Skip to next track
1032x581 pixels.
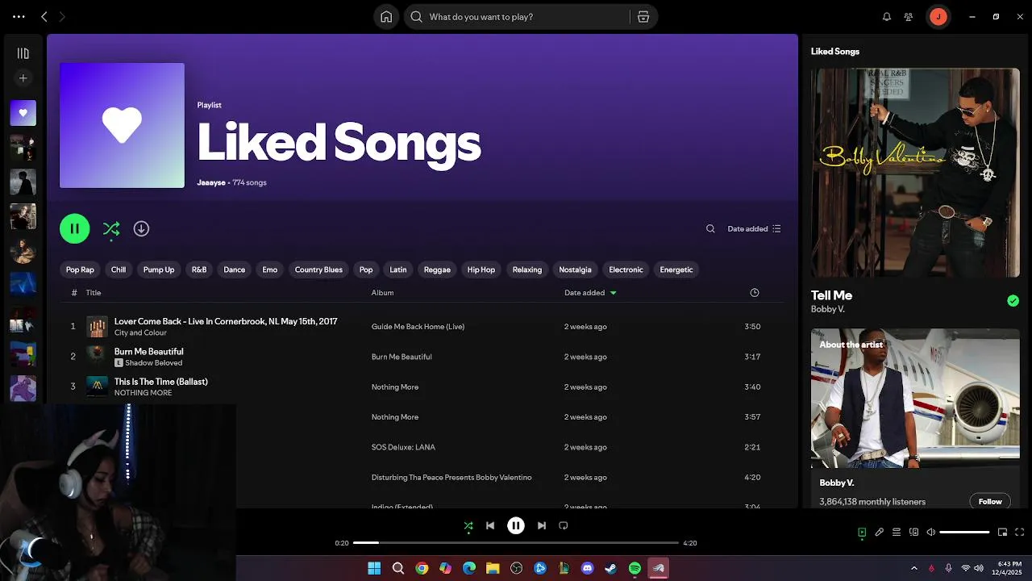coord(542,526)
